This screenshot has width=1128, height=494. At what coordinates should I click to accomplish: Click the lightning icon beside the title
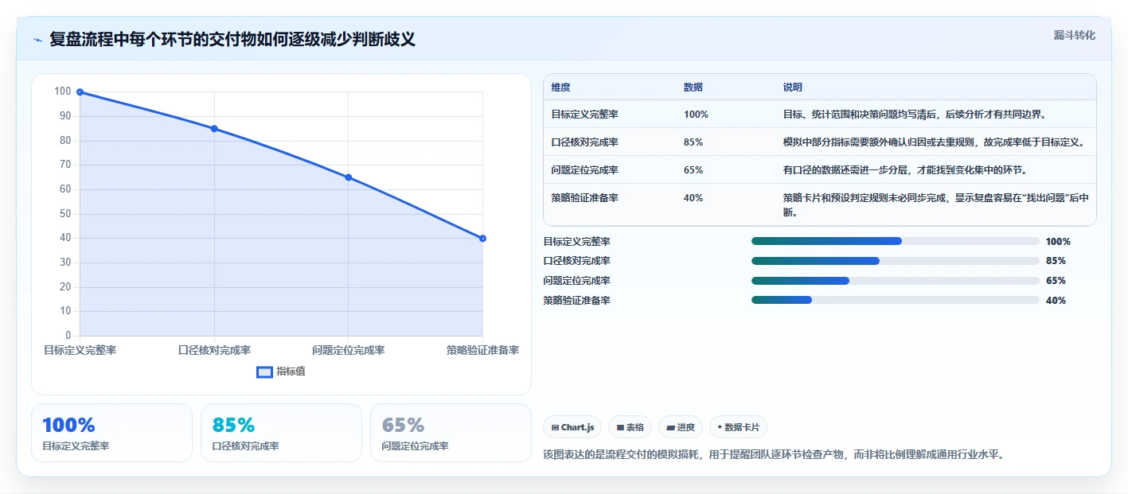(37, 40)
